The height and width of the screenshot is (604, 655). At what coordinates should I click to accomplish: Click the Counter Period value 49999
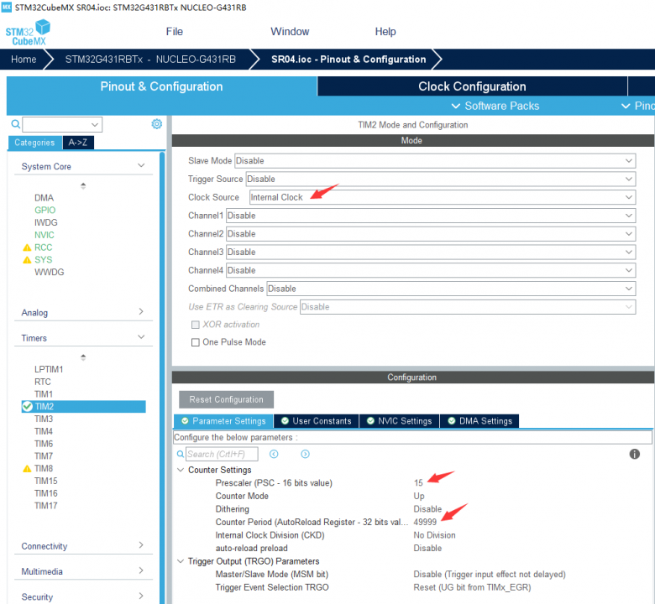point(425,522)
